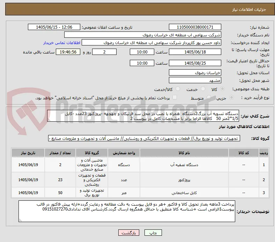Viewport: 275px width, 242px height.
Task: Select the کالا radio button
Action: pos(222,89)
